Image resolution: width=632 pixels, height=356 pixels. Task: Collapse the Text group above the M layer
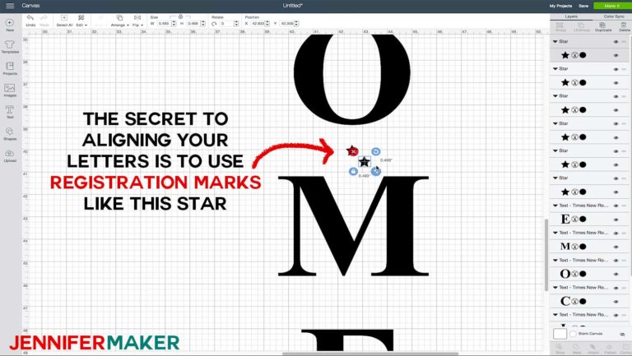coord(555,233)
